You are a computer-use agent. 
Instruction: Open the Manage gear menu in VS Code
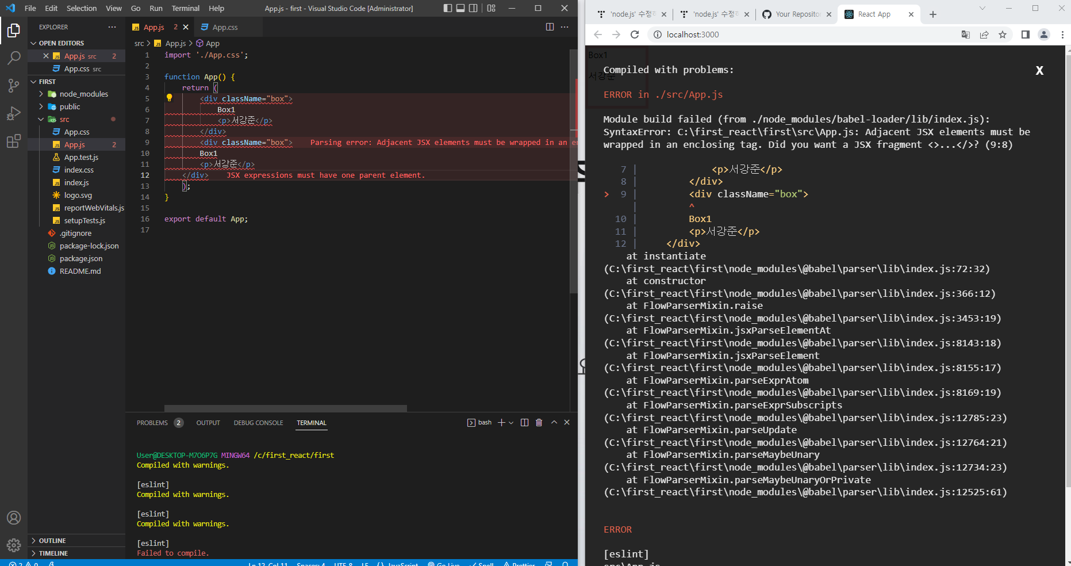(14, 545)
